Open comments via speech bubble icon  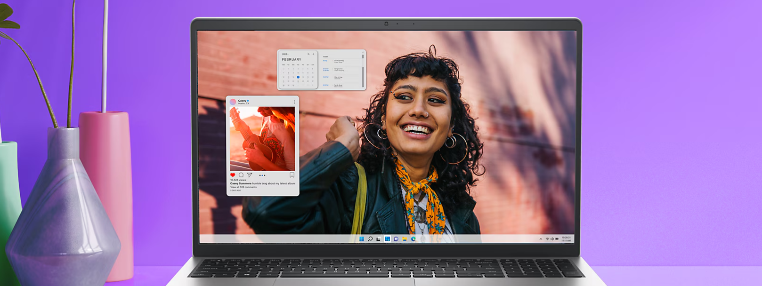[241, 175]
